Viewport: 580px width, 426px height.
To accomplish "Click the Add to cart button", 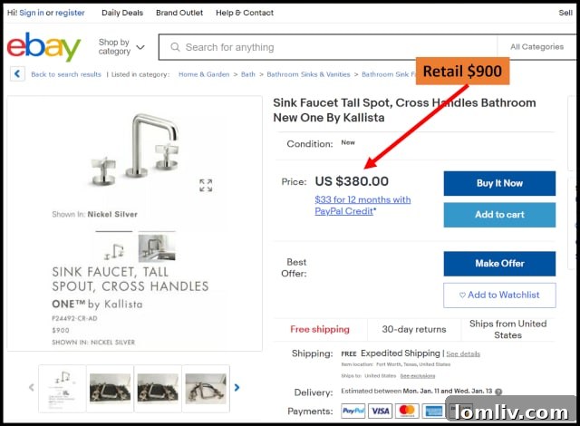I will pyautogui.click(x=499, y=215).
